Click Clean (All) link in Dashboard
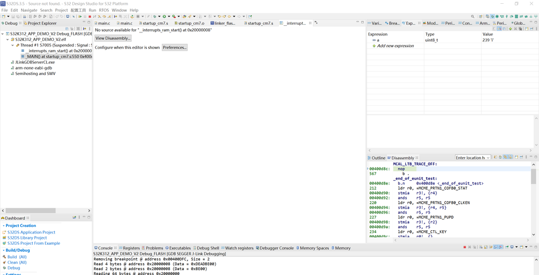The height and width of the screenshot is (275, 539). [x=17, y=262]
